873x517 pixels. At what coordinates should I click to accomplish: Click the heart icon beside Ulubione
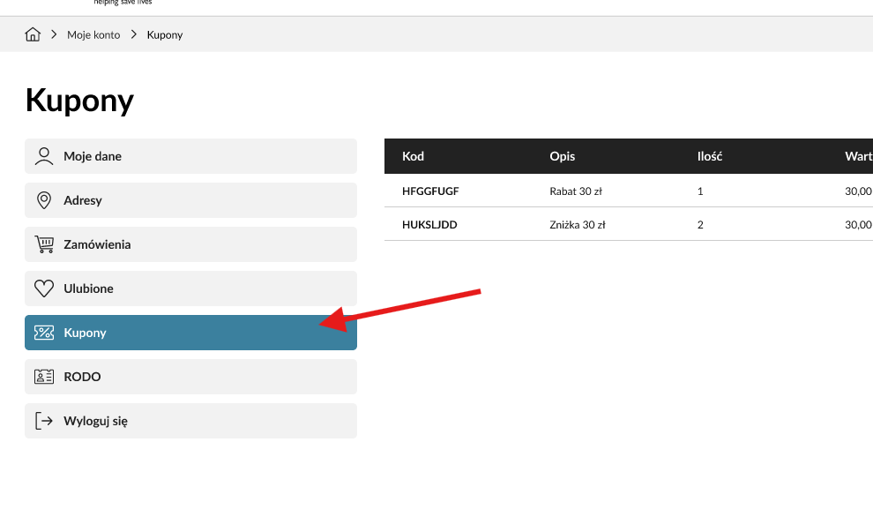click(x=44, y=288)
